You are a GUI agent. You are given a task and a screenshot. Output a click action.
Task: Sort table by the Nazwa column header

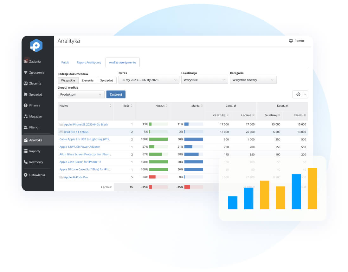[x=85, y=105]
